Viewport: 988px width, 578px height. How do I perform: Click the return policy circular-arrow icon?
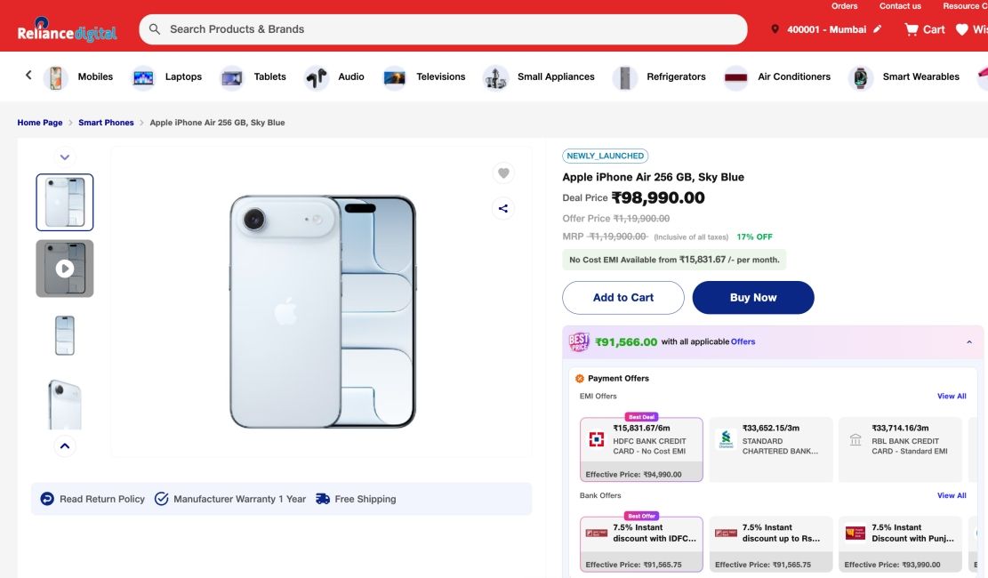[x=47, y=499]
